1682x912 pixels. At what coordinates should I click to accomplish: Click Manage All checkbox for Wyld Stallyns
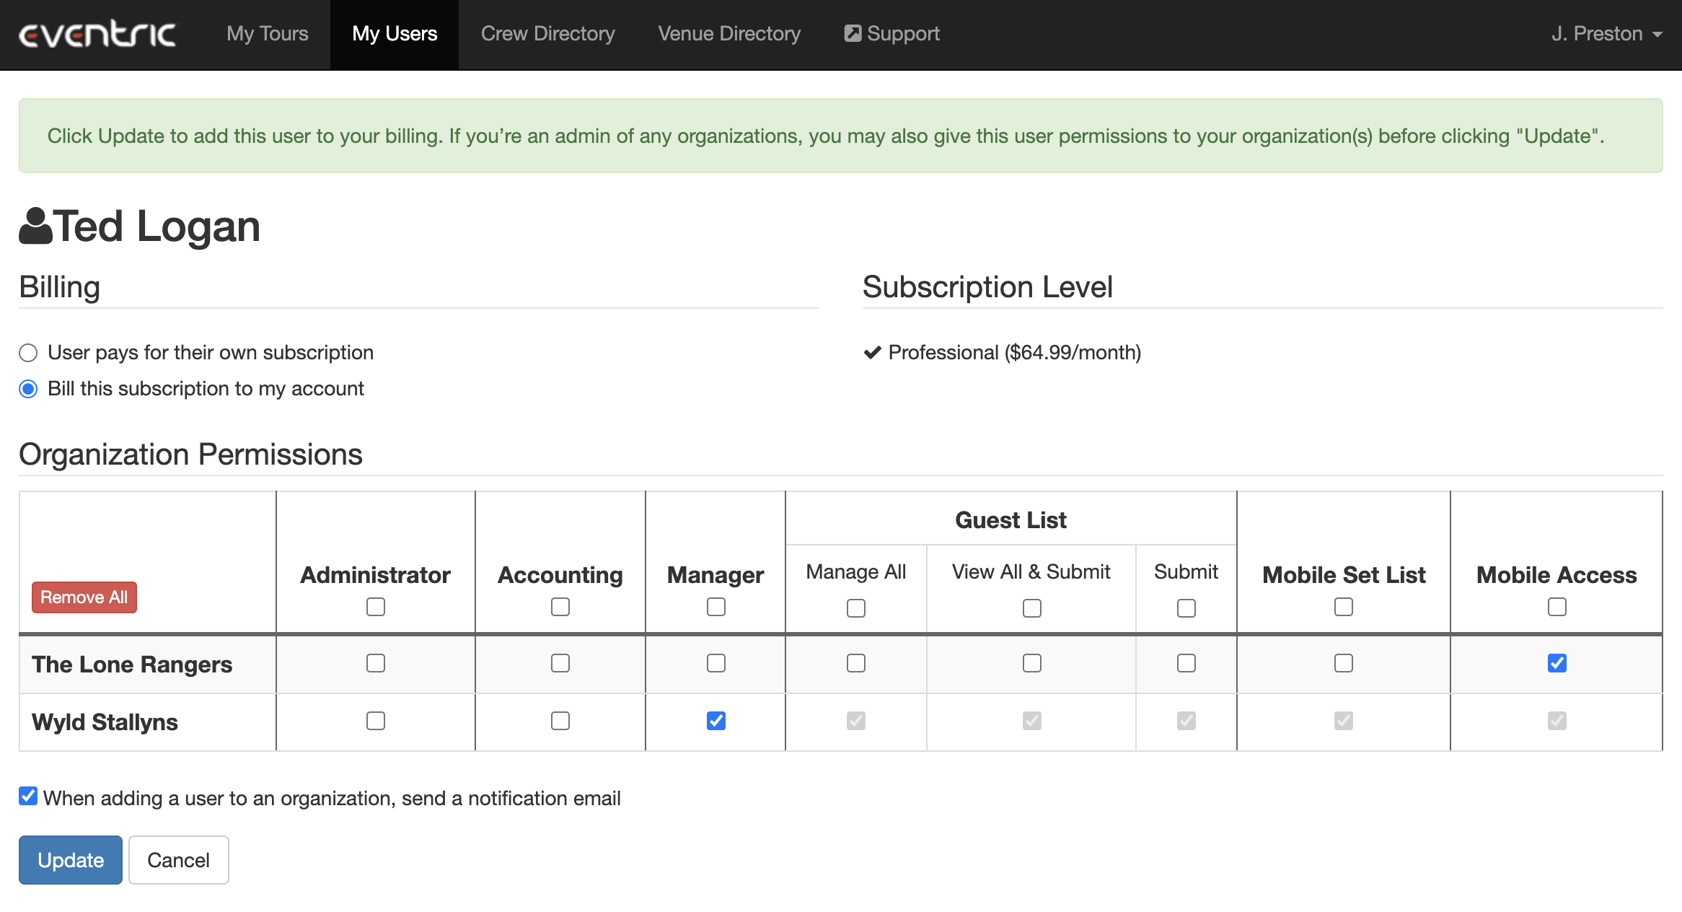pyautogui.click(x=856, y=721)
